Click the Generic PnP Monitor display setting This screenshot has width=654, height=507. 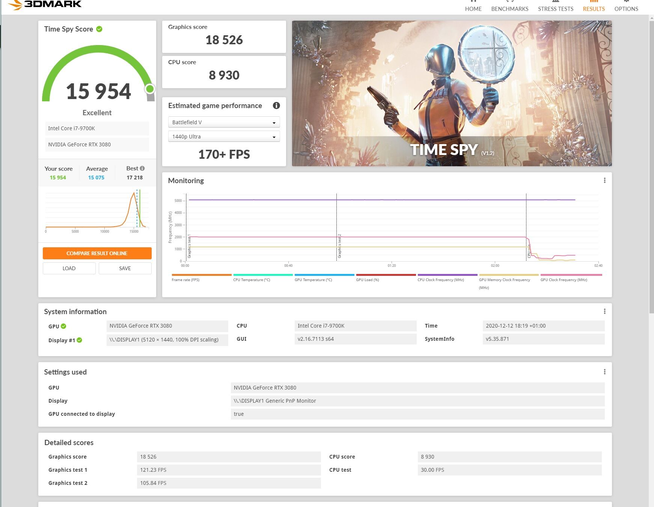(x=418, y=401)
